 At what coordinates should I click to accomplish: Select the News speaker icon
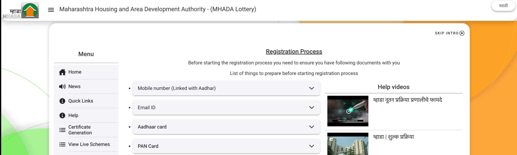(62, 86)
